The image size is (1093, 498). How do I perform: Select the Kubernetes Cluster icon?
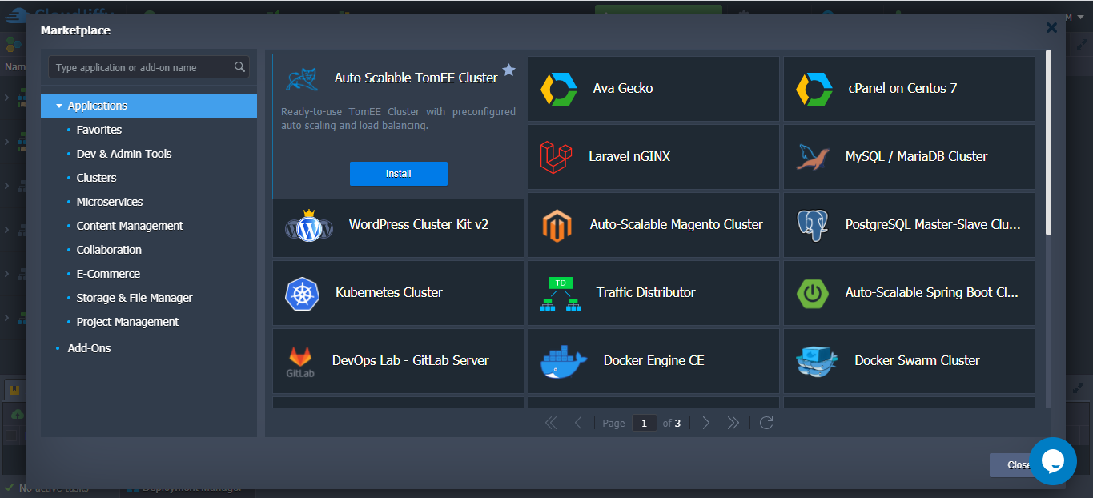coord(302,293)
